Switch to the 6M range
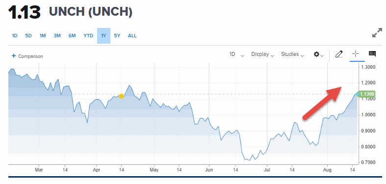 pyautogui.click(x=72, y=36)
